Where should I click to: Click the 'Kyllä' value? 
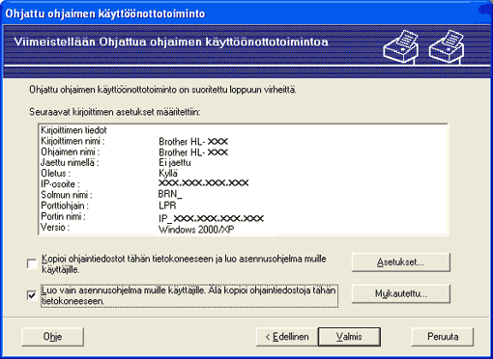[x=168, y=174]
